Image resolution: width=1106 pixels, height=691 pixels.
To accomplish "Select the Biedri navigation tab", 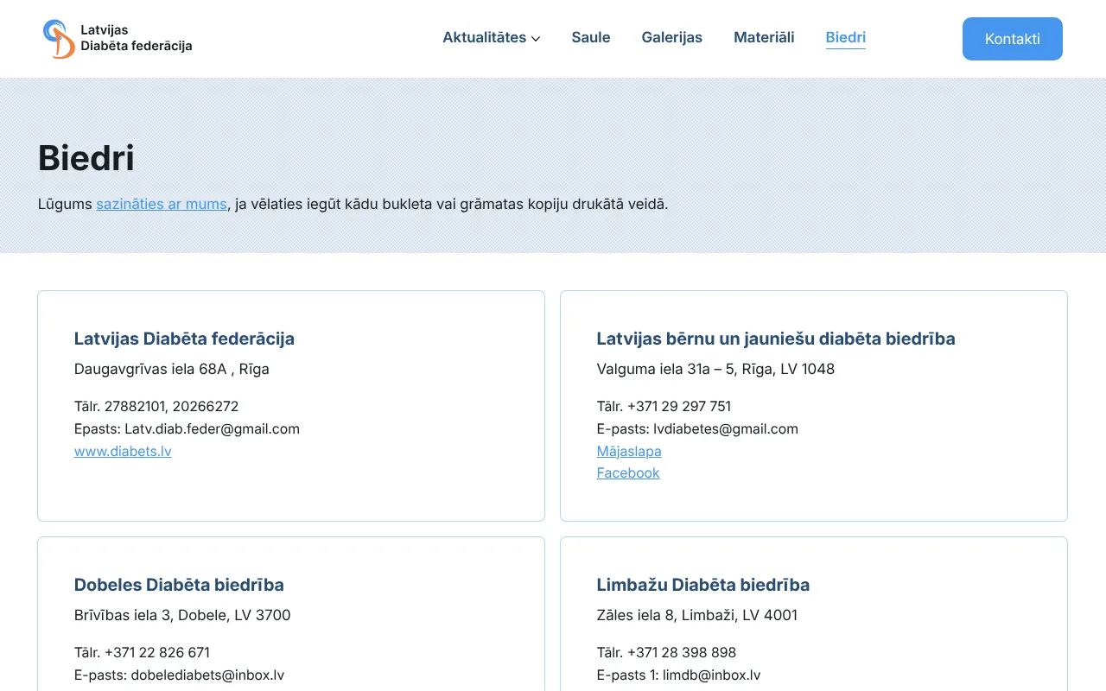I will pos(845,37).
